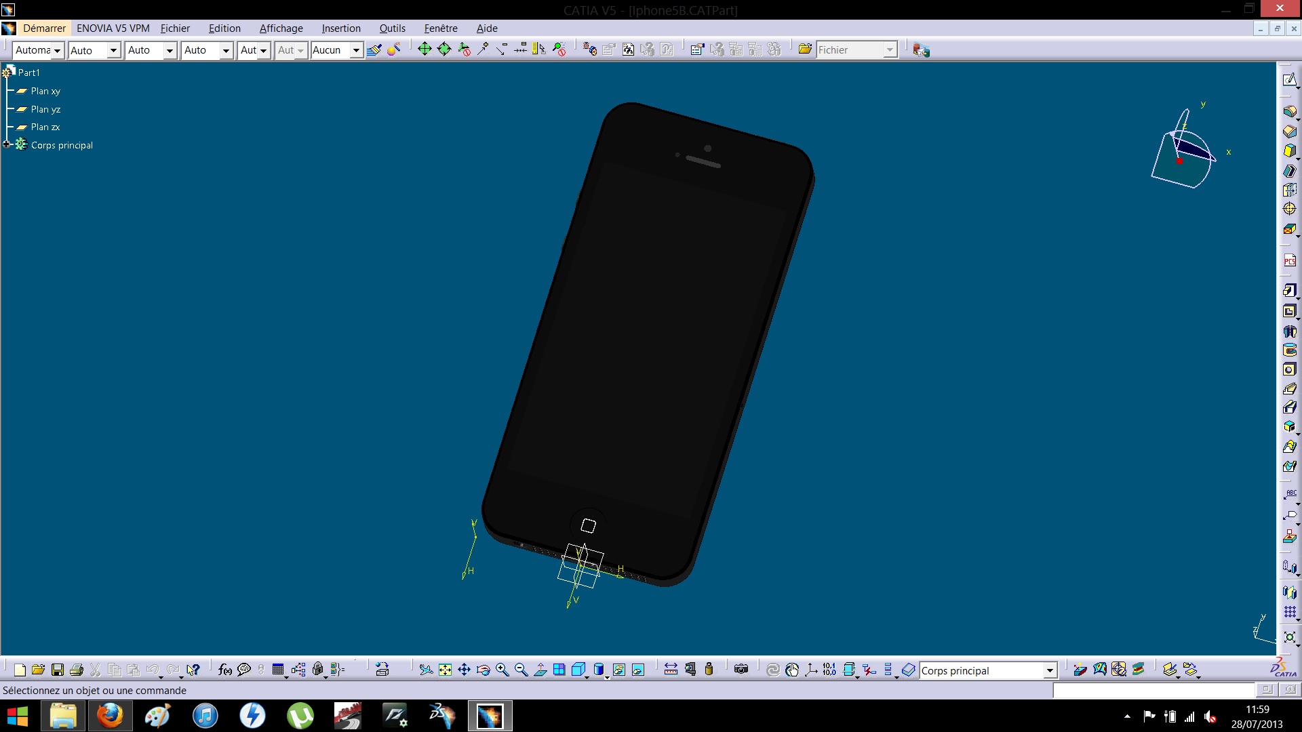Open the Outils menu
This screenshot has width=1302, height=732.
[392, 28]
